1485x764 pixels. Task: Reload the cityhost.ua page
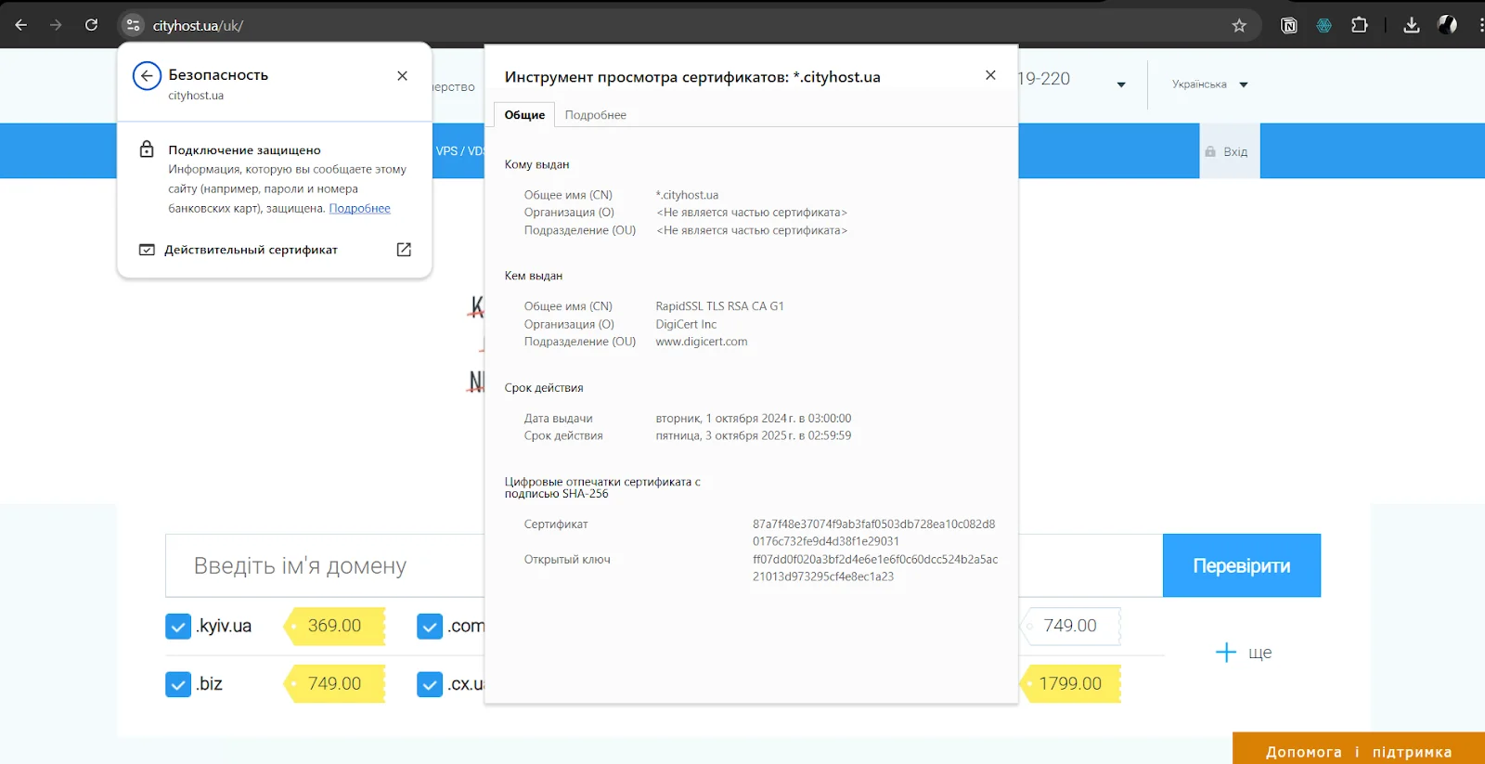pos(91,25)
